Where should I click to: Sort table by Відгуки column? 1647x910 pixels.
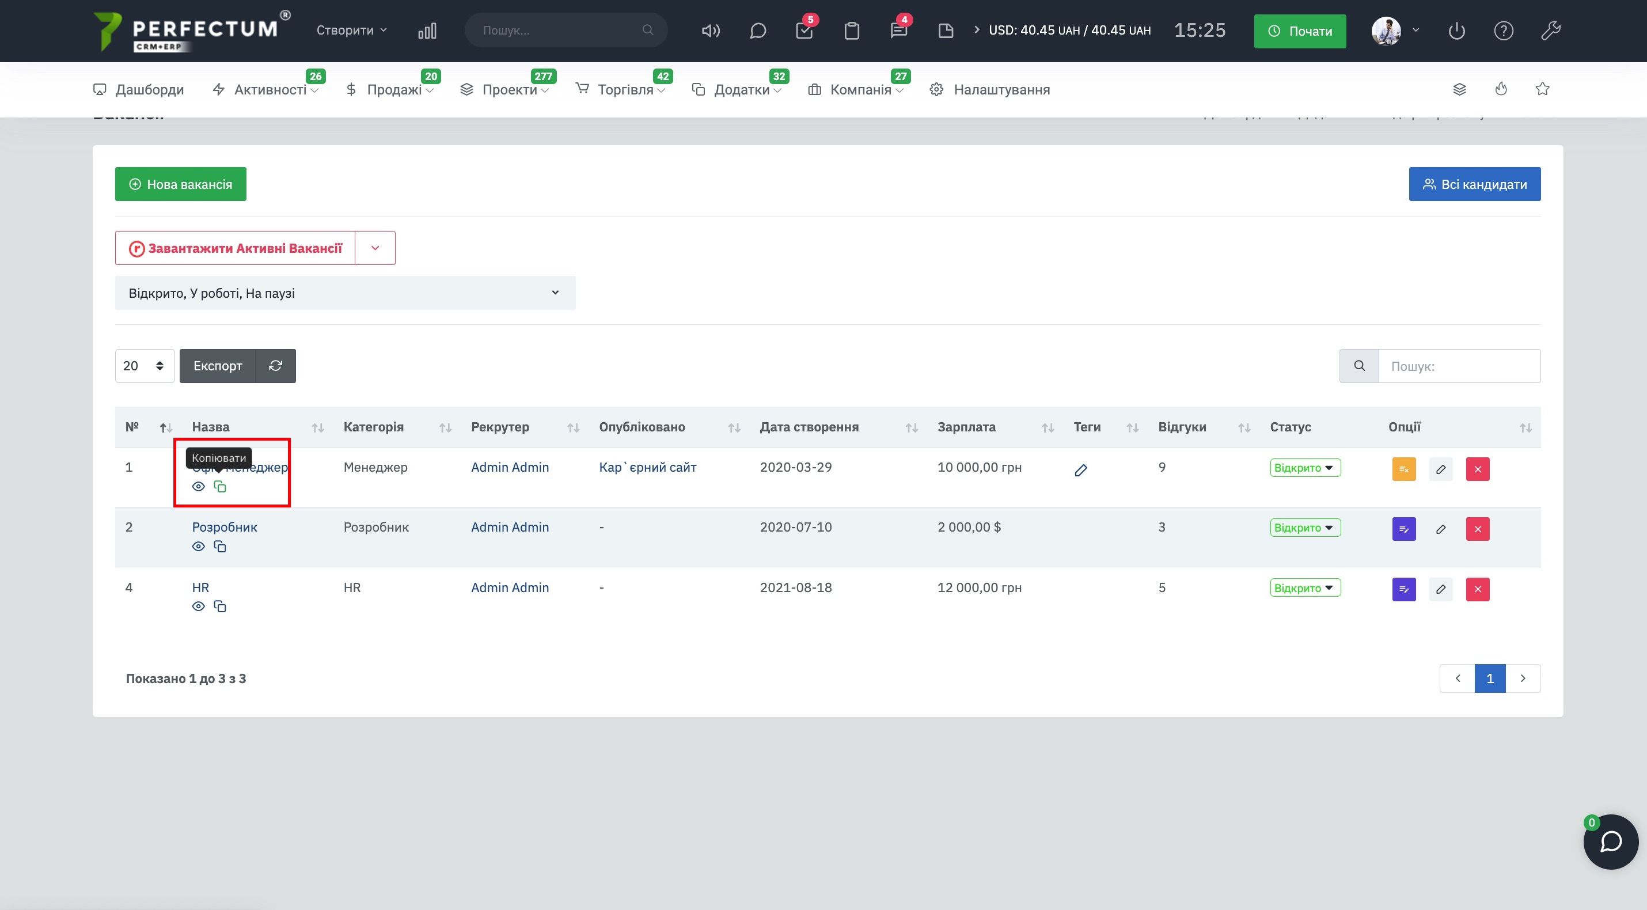click(1244, 427)
